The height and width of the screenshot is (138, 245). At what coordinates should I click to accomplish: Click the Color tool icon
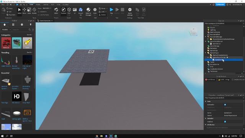pyautogui.click(x=95, y=10)
